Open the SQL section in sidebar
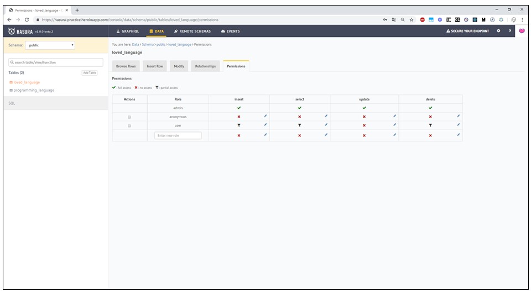This screenshot has width=531, height=298. tap(56, 103)
